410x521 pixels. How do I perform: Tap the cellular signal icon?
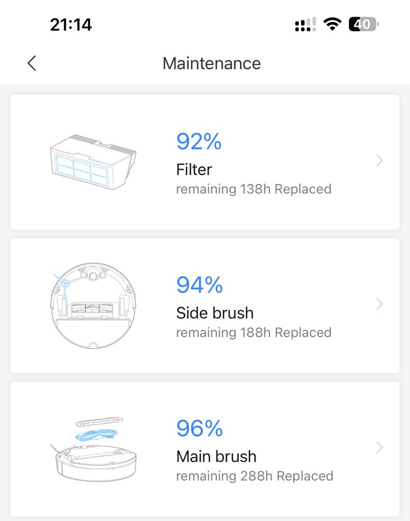[x=306, y=24]
